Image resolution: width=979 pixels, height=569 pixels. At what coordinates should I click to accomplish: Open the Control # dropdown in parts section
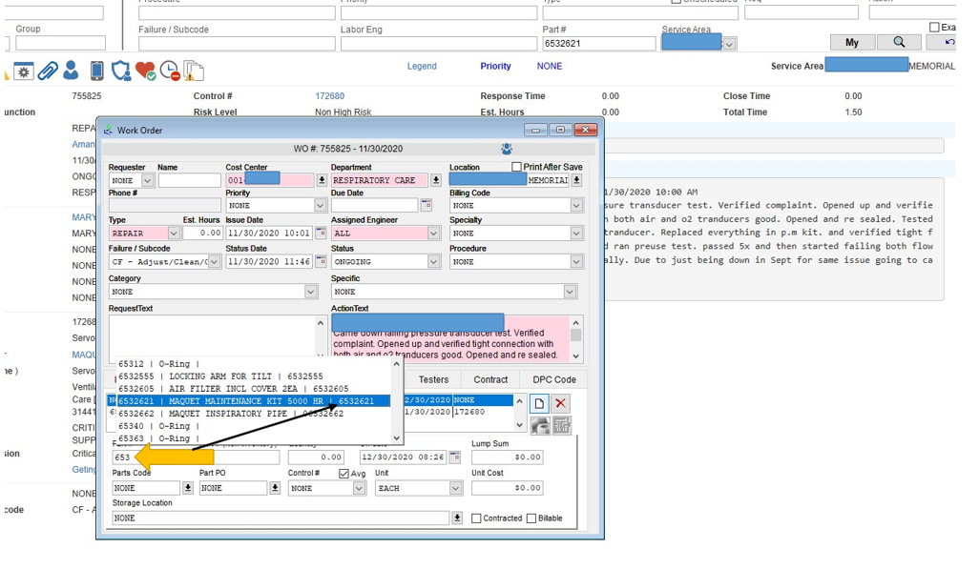(359, 488)
